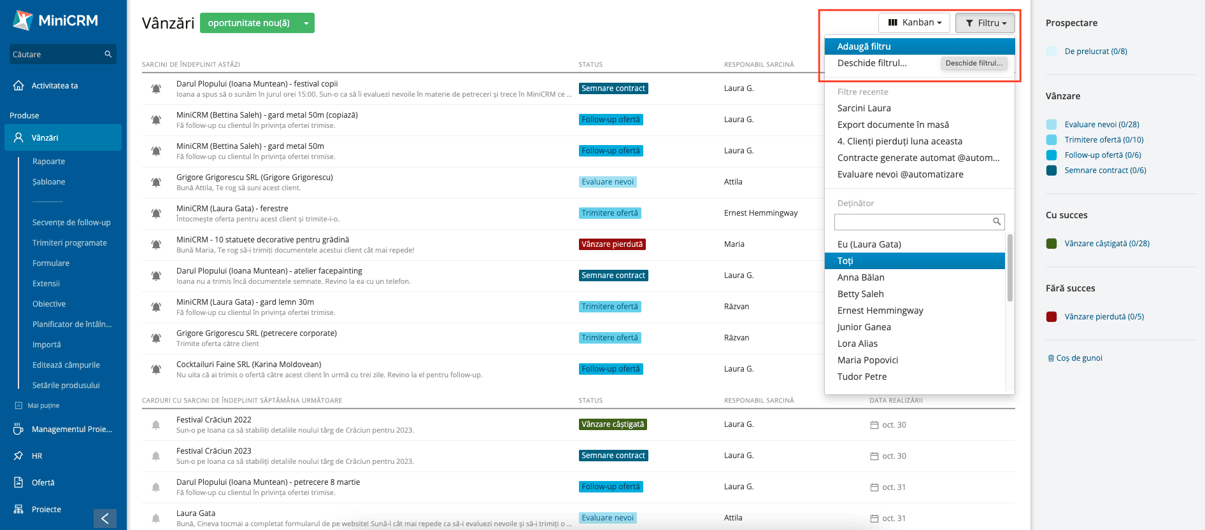Click bell icon for festival copii task

(x=156, y=88)
